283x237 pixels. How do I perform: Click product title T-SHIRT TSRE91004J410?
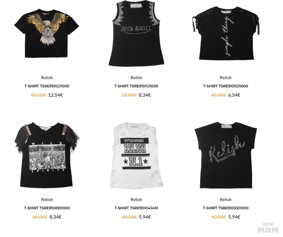(x=136, y=208)
